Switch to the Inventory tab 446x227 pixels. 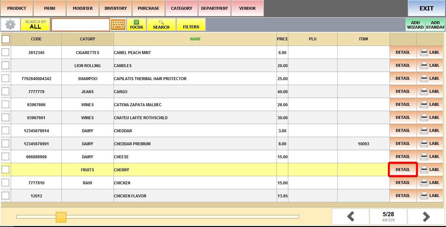(x=116, y=8)
